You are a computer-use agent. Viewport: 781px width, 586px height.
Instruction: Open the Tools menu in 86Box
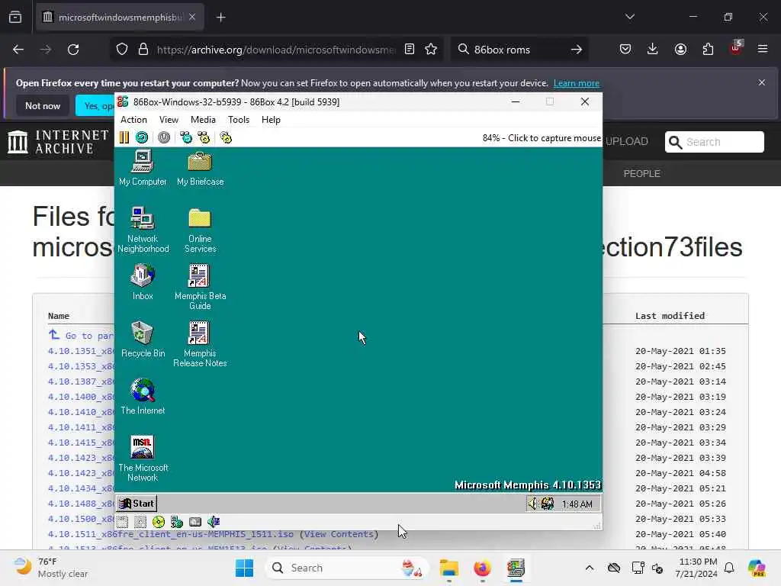coord(239,120)
